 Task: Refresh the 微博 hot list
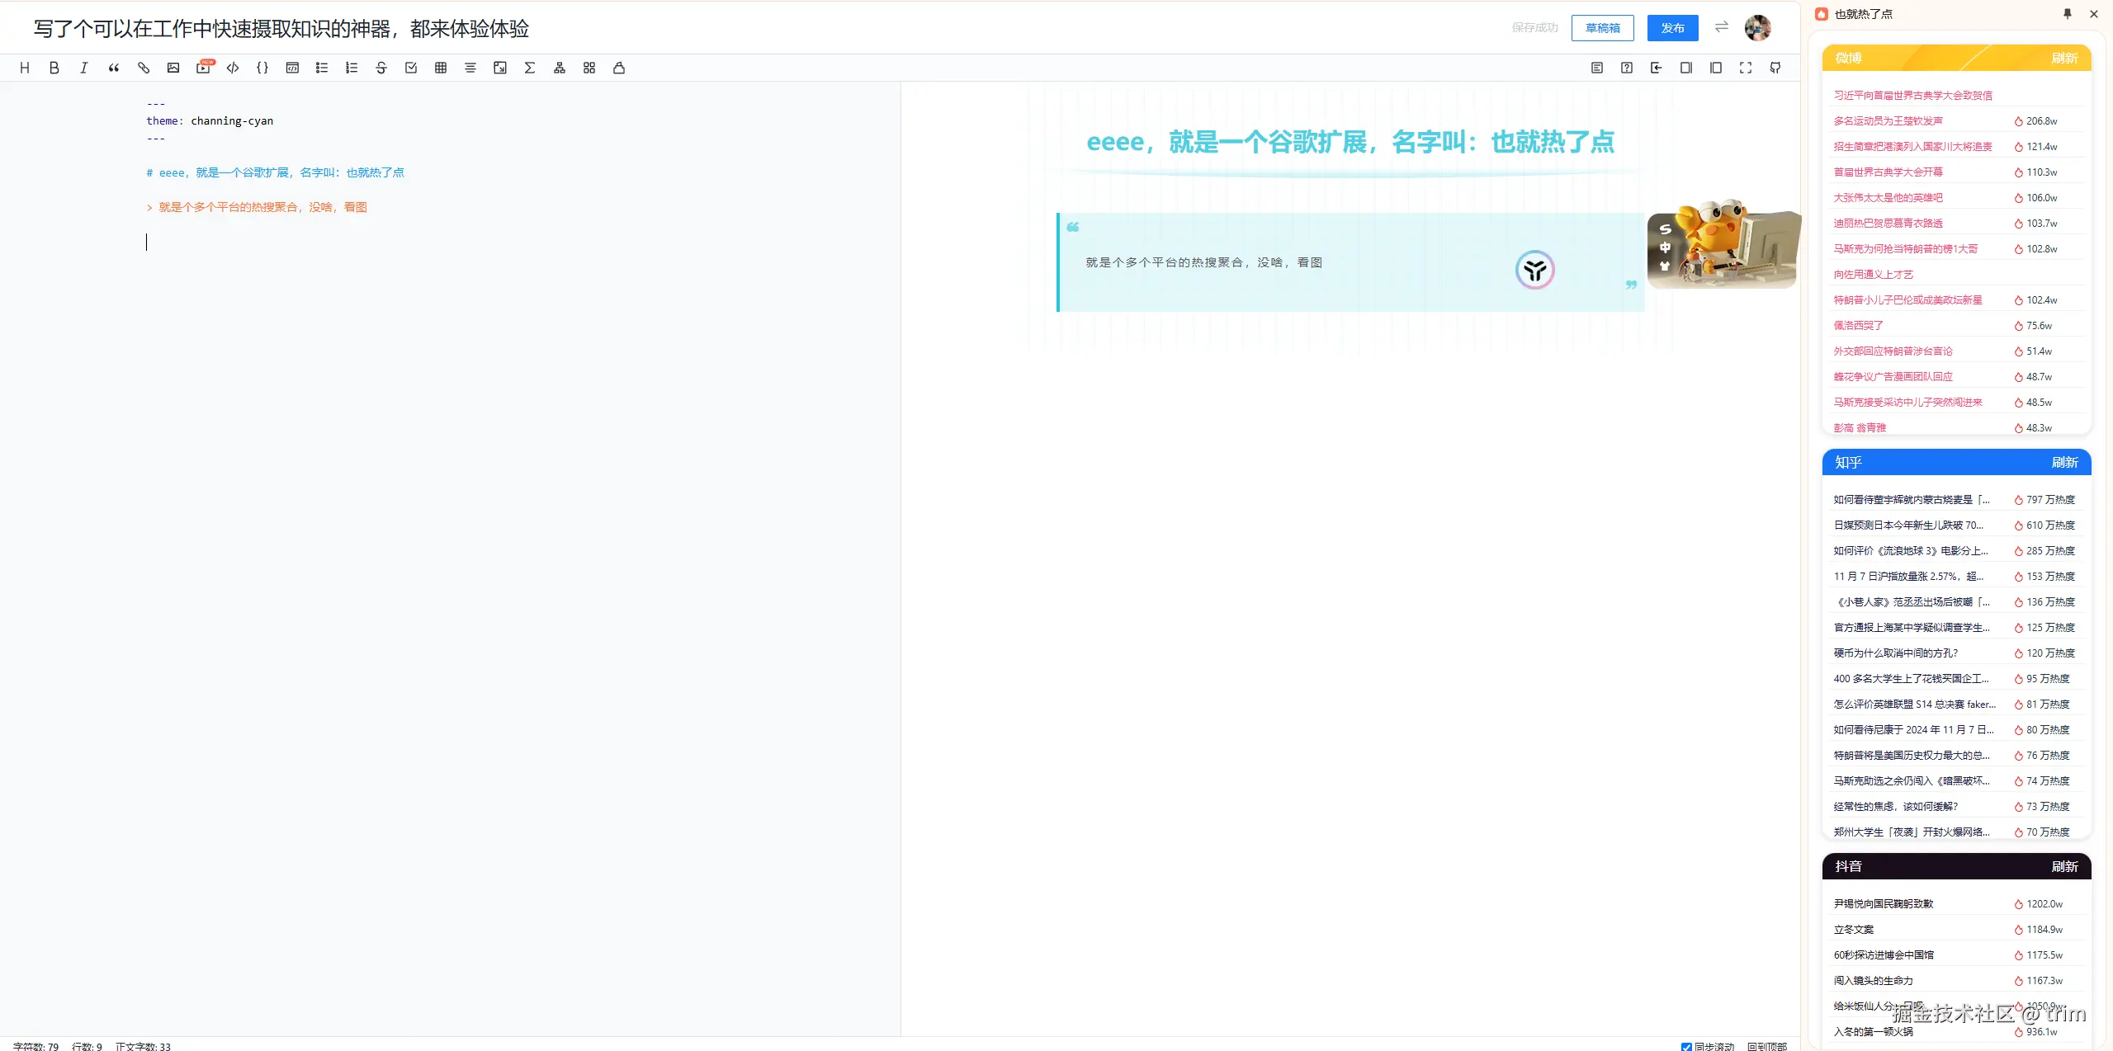pos(2063,58)
